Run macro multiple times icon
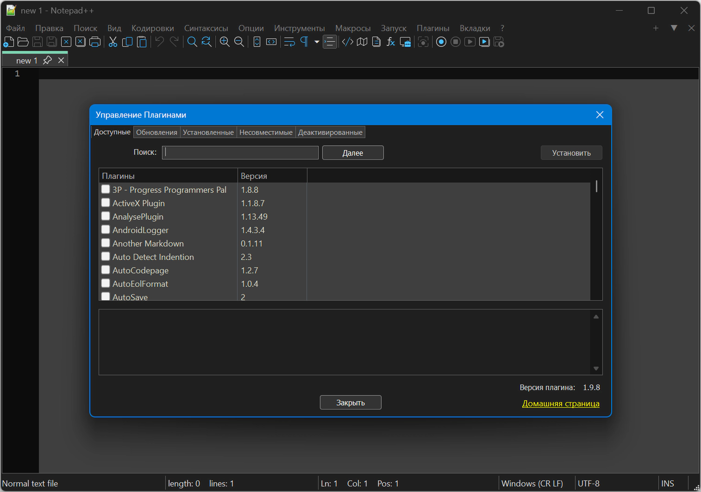Image resolution: width=701 pixels, height=492 pixels. (484, 42)
